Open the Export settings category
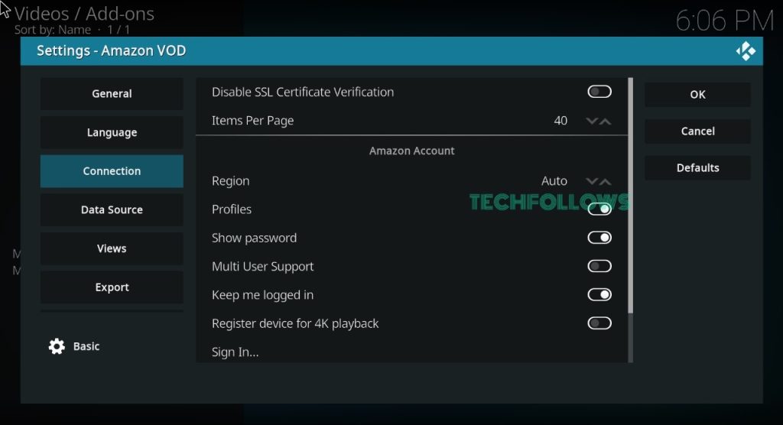 pyautogui.click(x=112, y=287)
